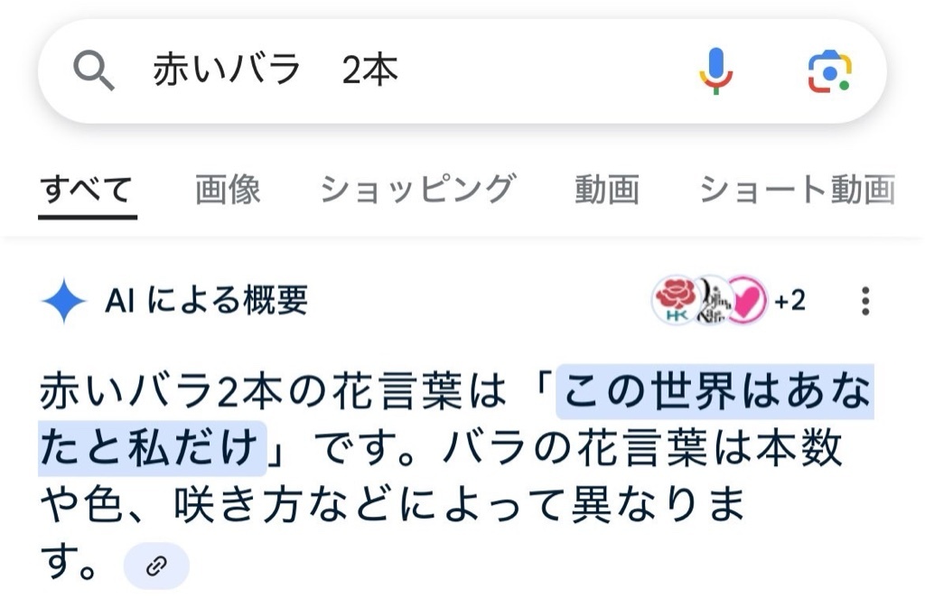This screenshot has width=925, height=608.
Task: Open the pink heart source icon
Action: tap(745, 300)
